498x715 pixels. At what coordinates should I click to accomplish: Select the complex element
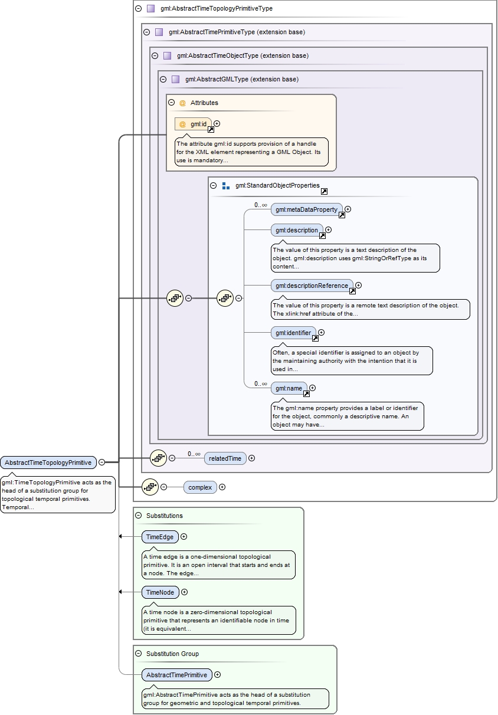pyautogui.click(x=201, y=487)
